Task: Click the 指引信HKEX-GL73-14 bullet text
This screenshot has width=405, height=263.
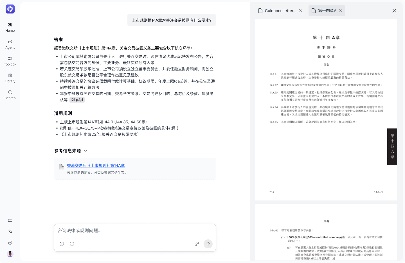Action: coord(119,128)
